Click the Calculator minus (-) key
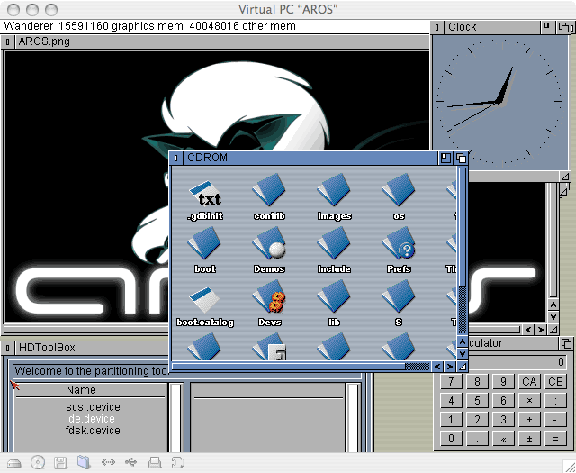 tap(555, 420)
